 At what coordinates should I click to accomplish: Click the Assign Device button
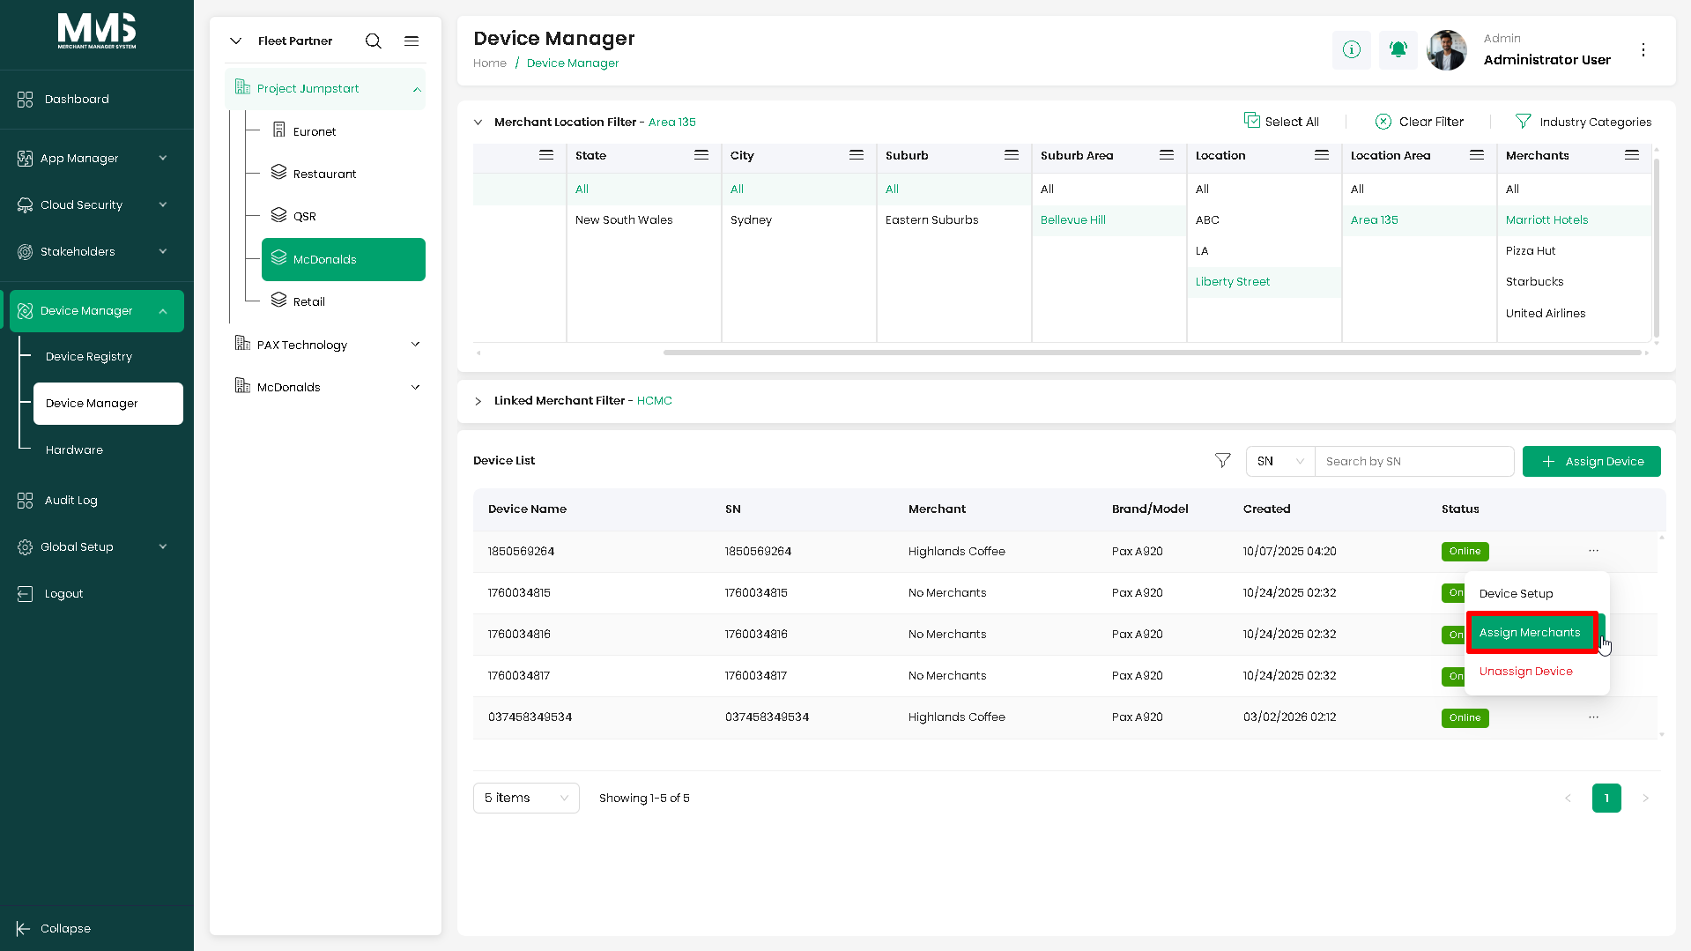pyautogui.click(x=1591, y=461)
